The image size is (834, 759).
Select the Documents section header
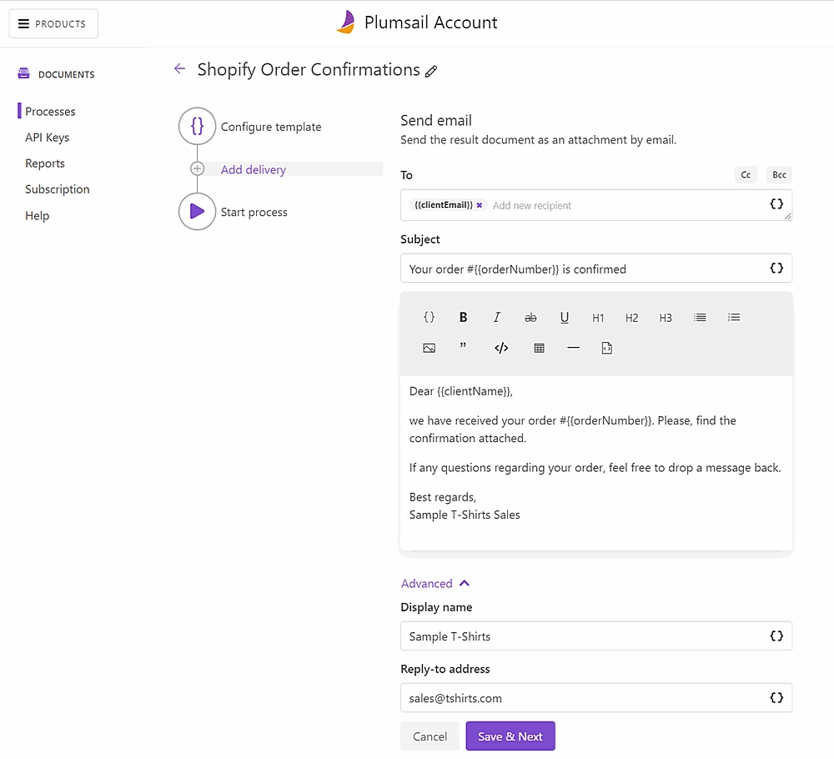pos(66,74)
